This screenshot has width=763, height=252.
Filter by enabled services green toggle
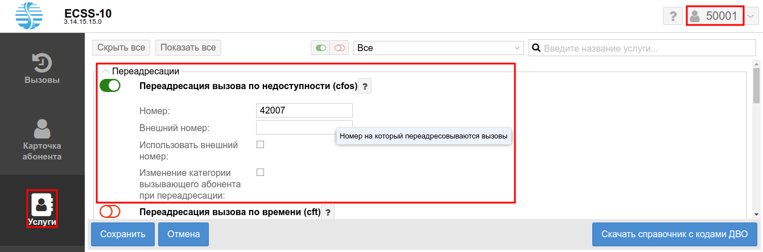(321, 48)
